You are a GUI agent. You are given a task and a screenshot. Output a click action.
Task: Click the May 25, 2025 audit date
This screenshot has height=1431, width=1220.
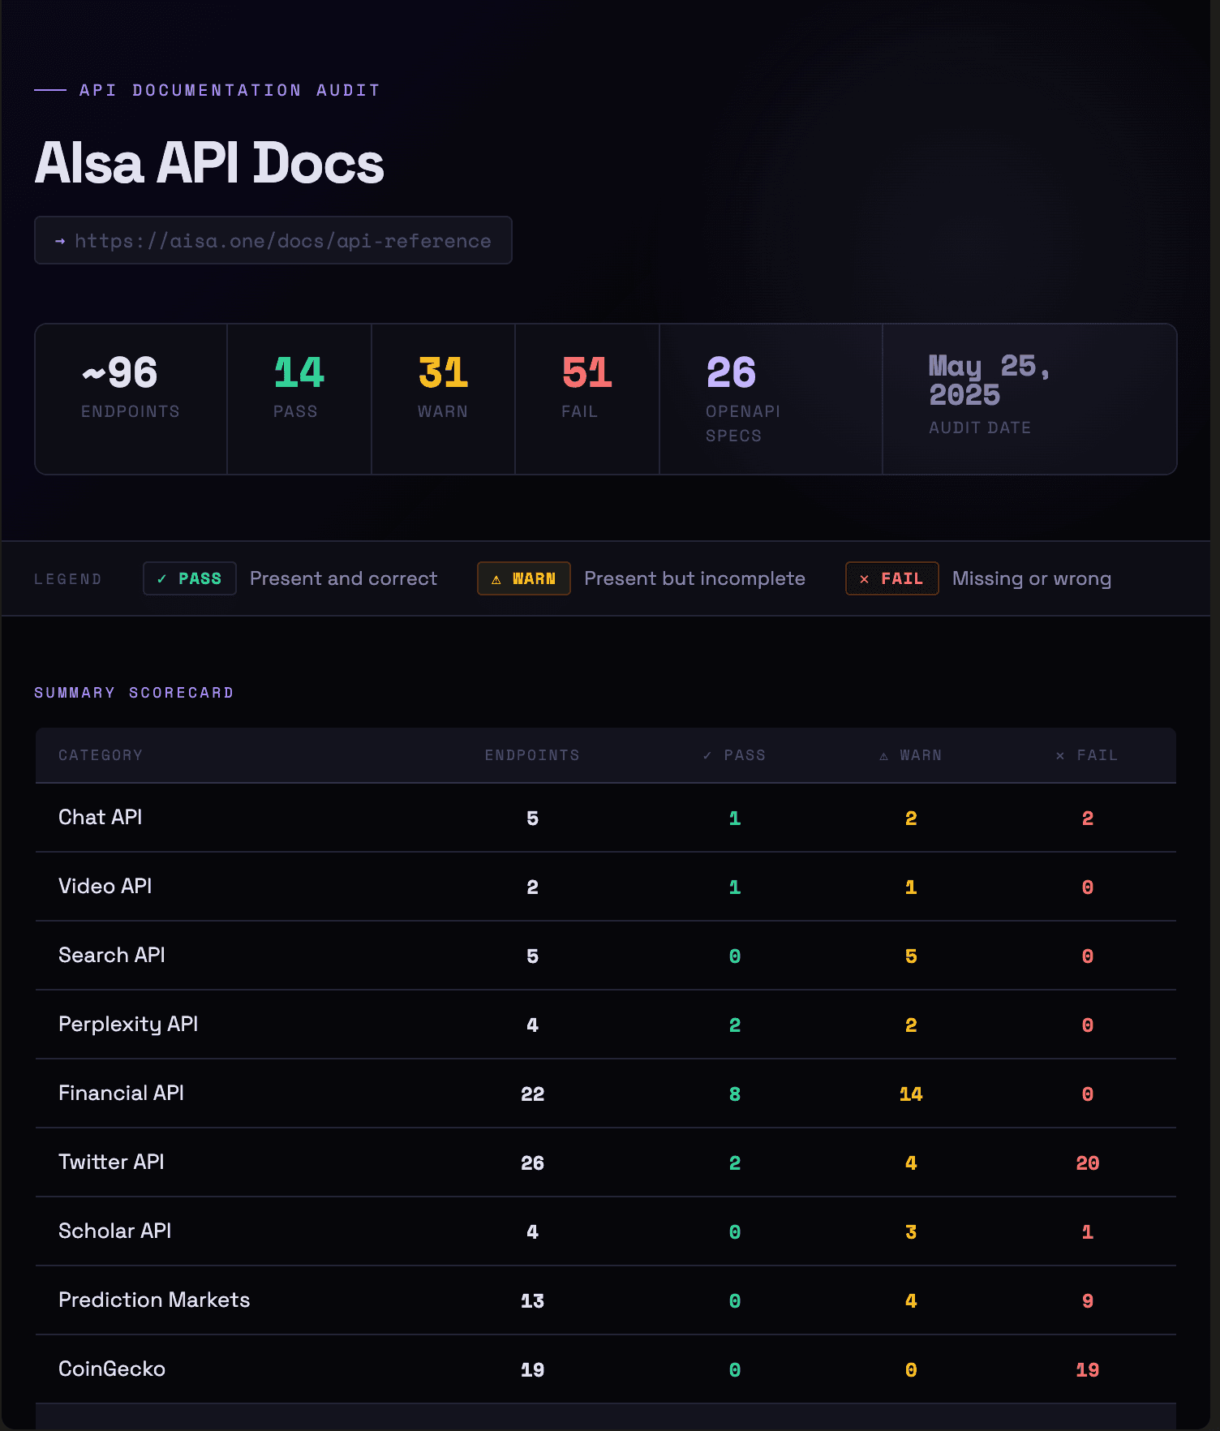pyautogui.click(x=990, y=380)
